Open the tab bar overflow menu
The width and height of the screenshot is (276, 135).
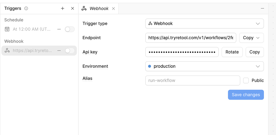pos(263,8)
